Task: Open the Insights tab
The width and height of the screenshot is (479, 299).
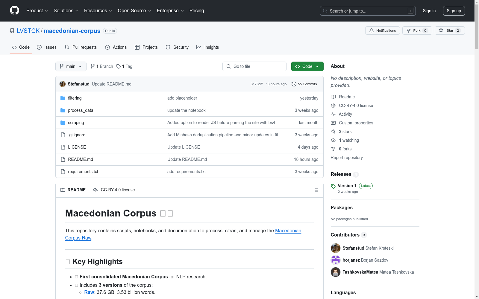Action: pyautogui.click(x=208, y=47)
